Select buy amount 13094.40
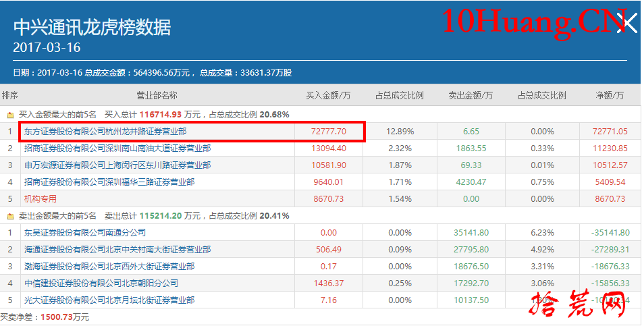 point(328,148)
